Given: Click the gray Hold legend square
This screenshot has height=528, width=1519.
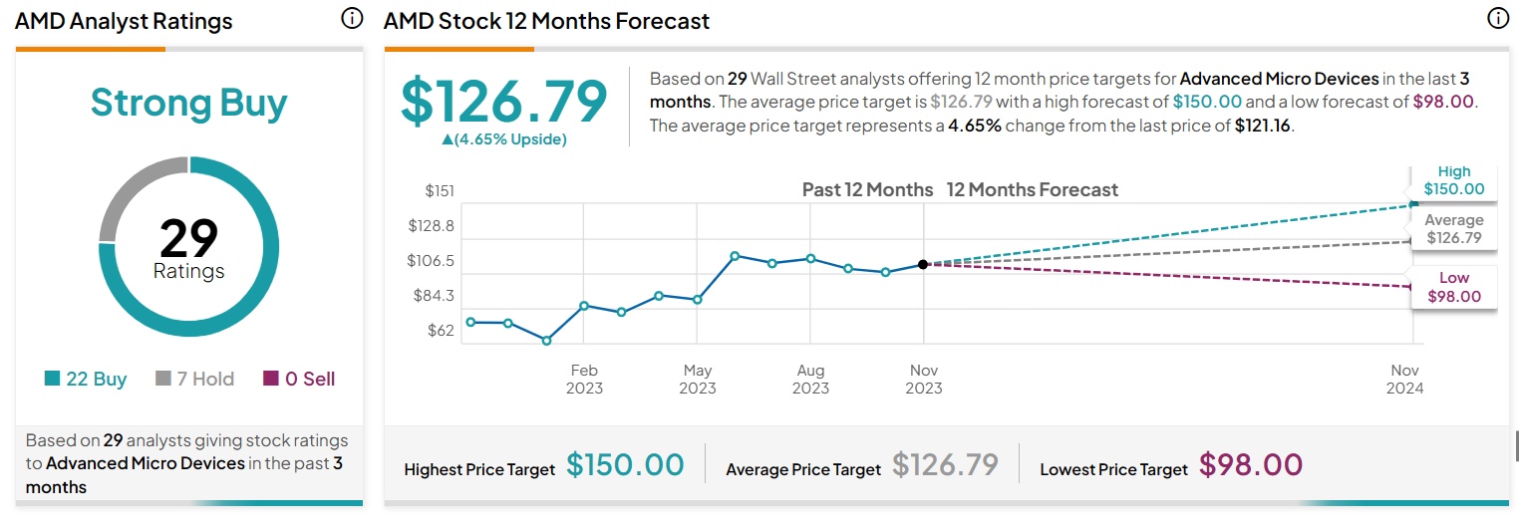Looking at the screenshot, I should click(x=163, y=379).
